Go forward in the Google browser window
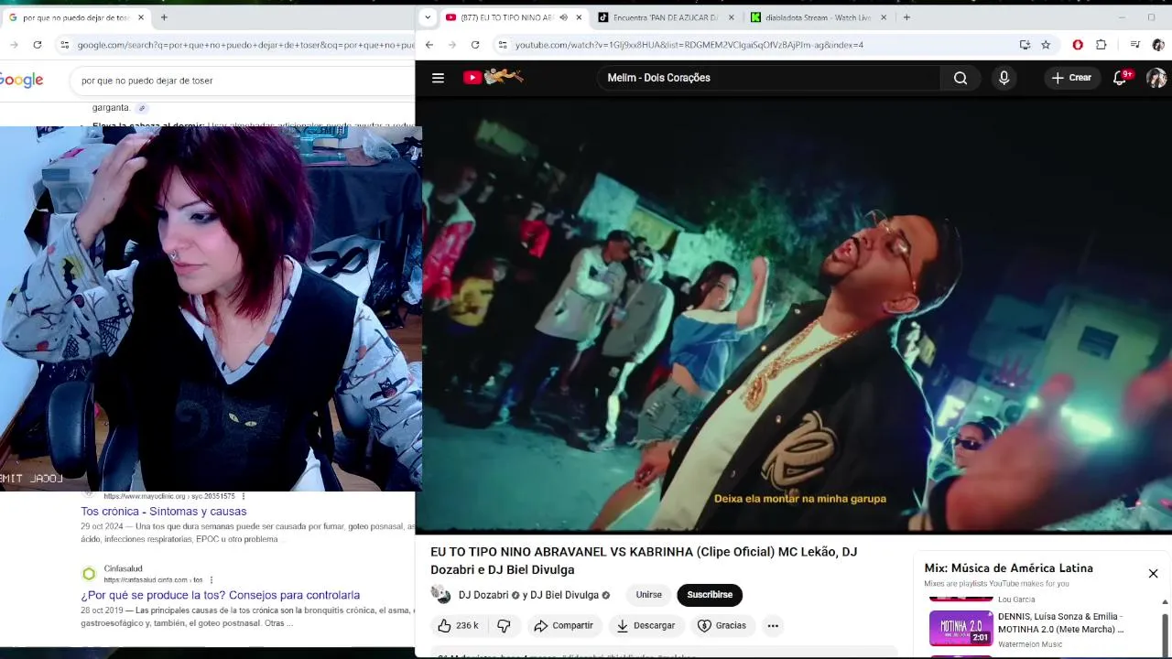 click(14, 45)
